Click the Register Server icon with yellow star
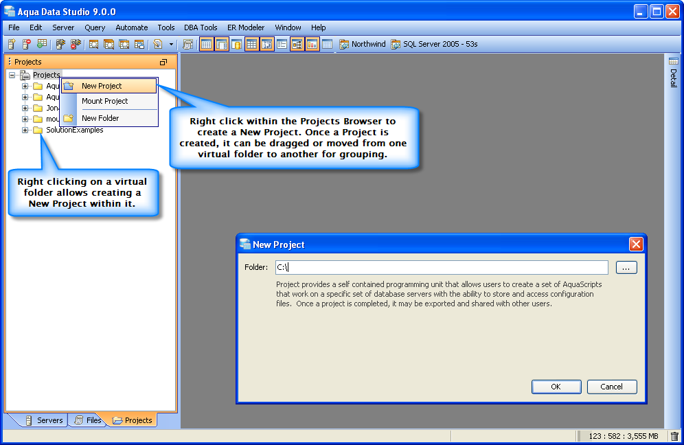The width and height of the screenshot is (684, 445). pyautogui.click(x=12, y=44)
